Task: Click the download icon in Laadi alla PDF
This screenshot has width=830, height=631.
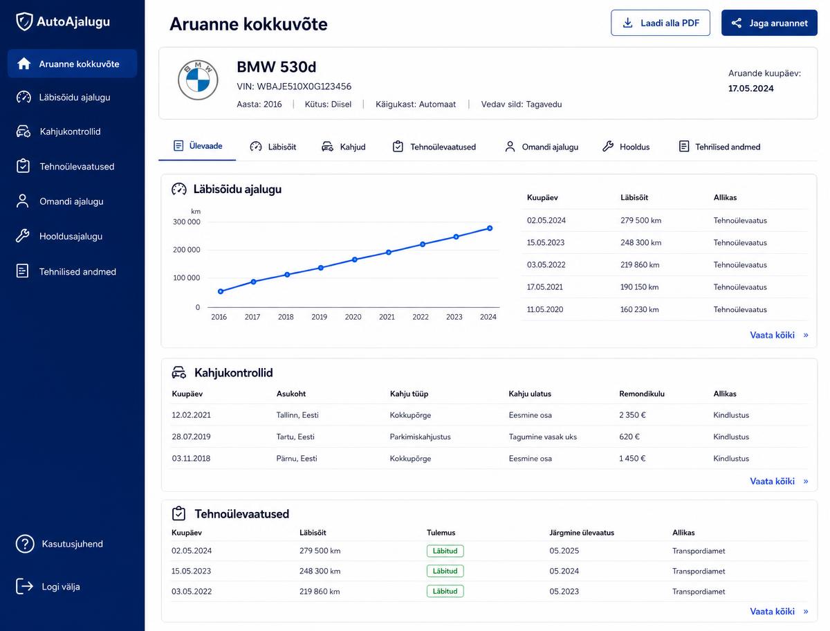Action: click(628, 23)
